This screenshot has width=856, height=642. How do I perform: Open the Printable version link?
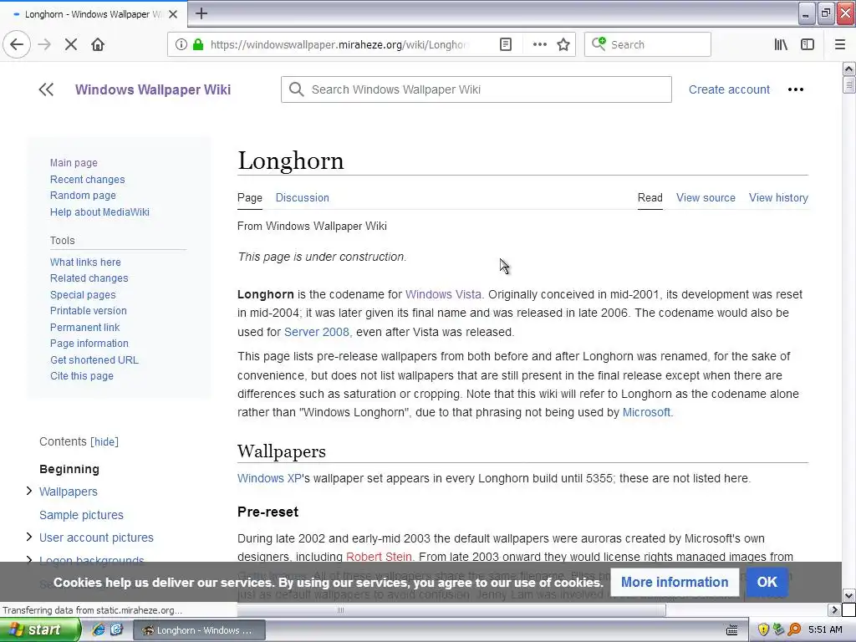pyautogui.click(x=89, y=311)
